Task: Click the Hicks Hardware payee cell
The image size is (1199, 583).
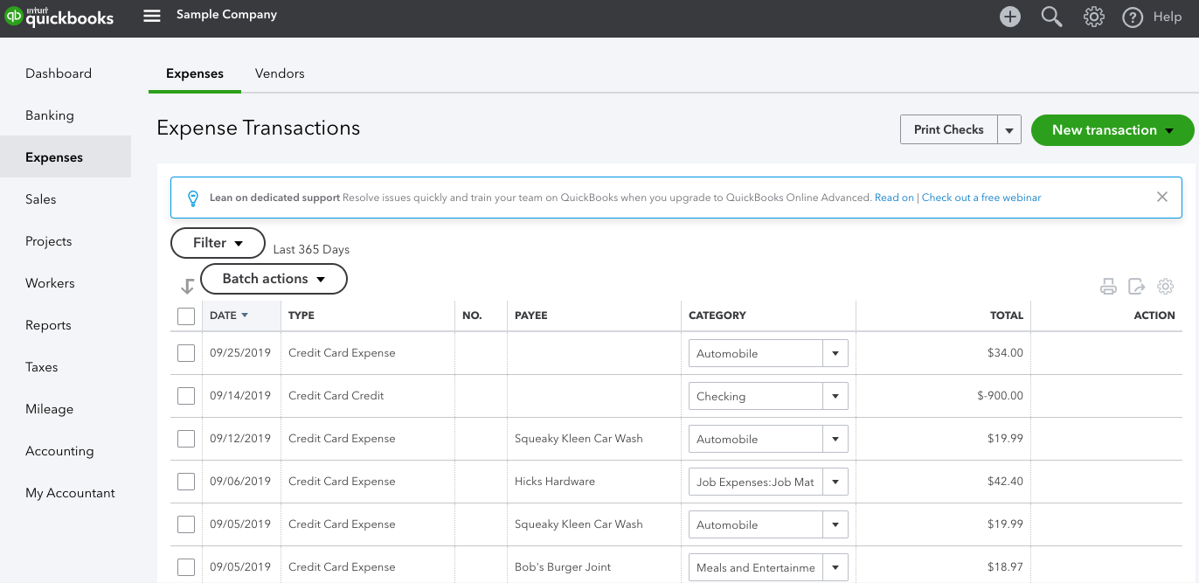Action: [x=555, y=482]
